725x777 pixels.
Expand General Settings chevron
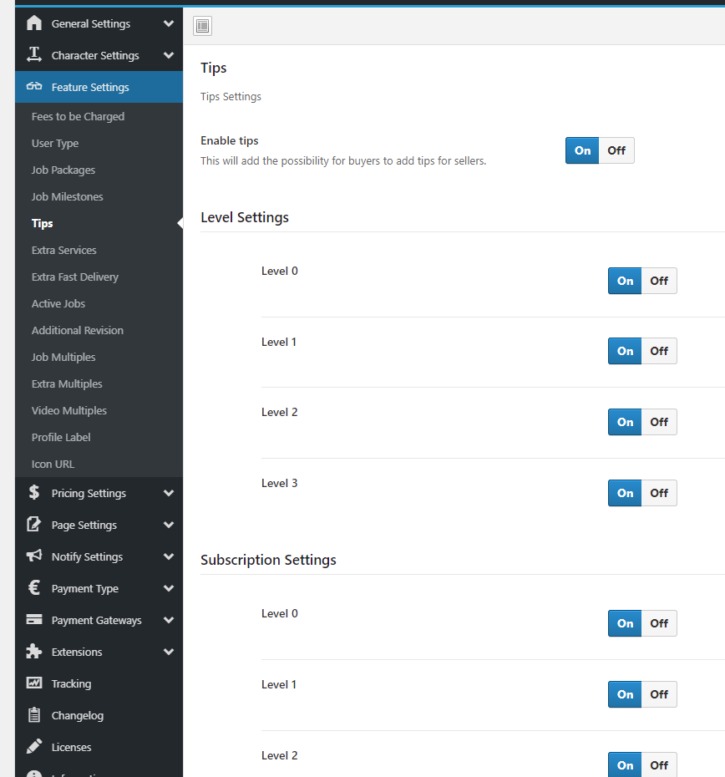pos(169,23)
